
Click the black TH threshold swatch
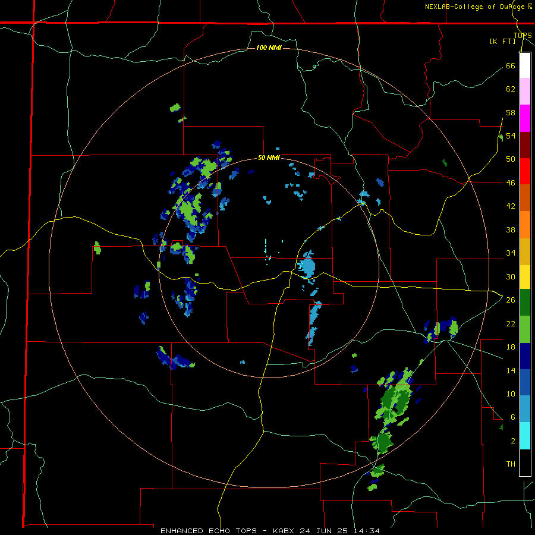coord(525,462)
